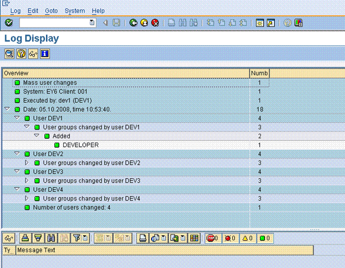Screen dimensions: 345x268
Task: Click the green Enter checkmark icon
Action: (x=9, y=23)
